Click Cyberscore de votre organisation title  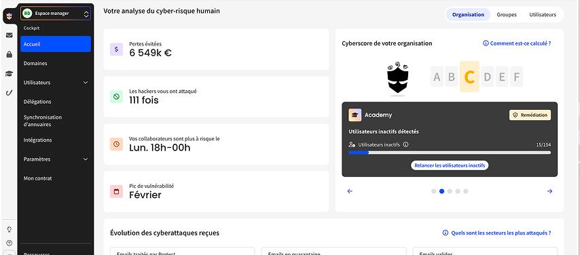[x=387, y=43]
